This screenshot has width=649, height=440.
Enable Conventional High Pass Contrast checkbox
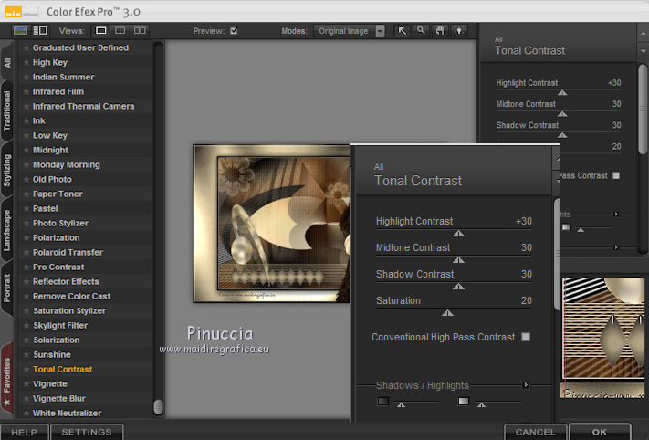pyautogui.click(x=526, y=337)
